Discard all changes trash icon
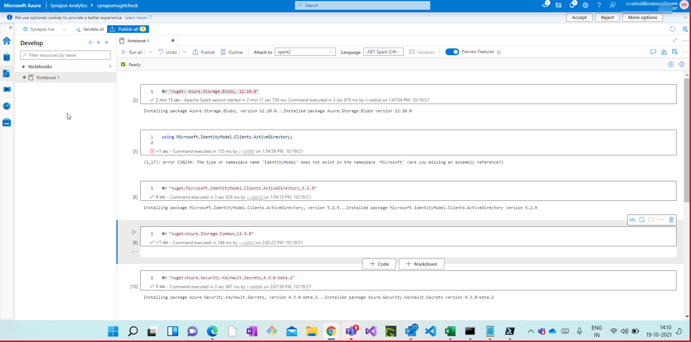This screenshot has height=342, width=691. tap(685, 29)
